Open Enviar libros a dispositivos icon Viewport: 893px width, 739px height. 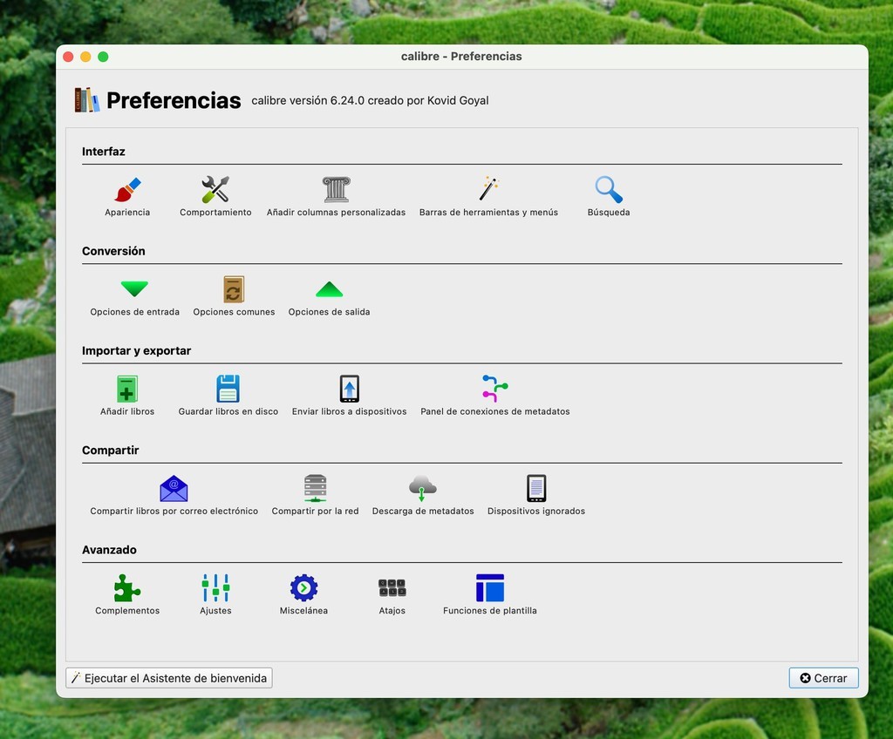click(349, 389)
